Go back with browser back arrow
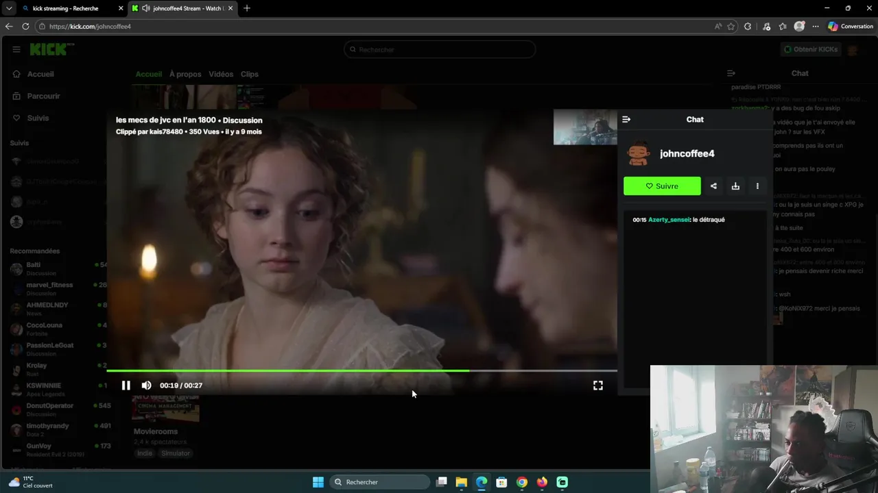Image resolution: width=878 pixels, height=493 pixels. (9, 26)
